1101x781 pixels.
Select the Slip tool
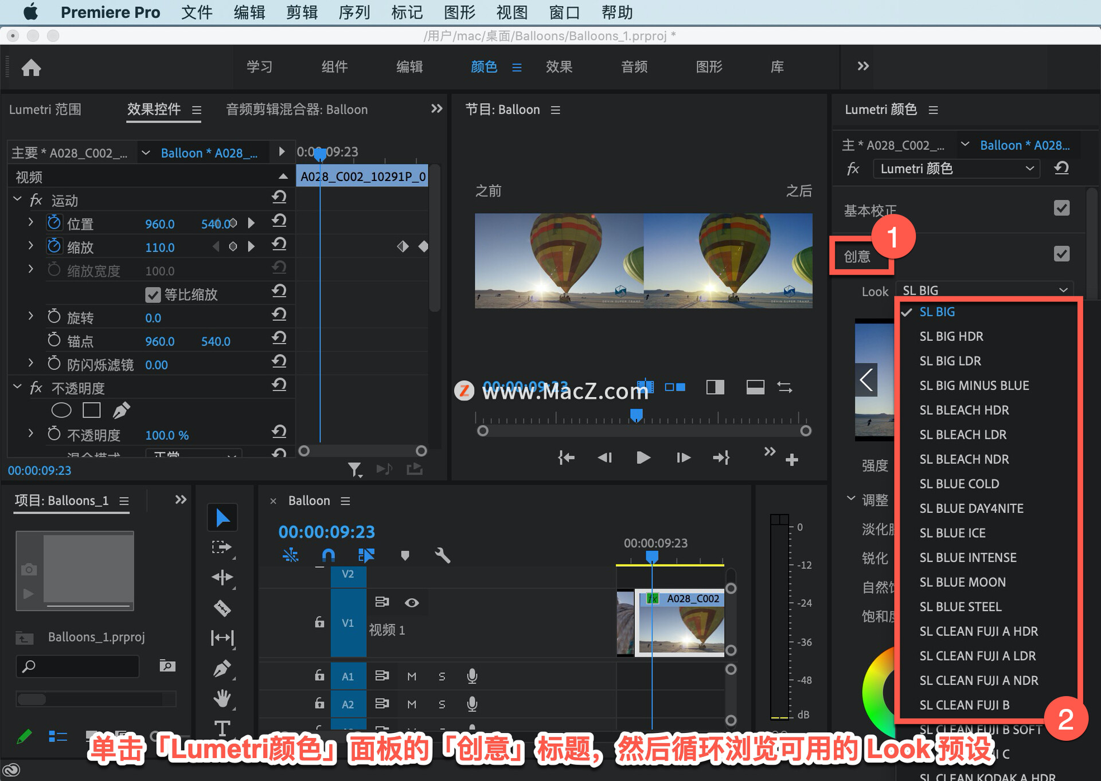click(222, 638)
